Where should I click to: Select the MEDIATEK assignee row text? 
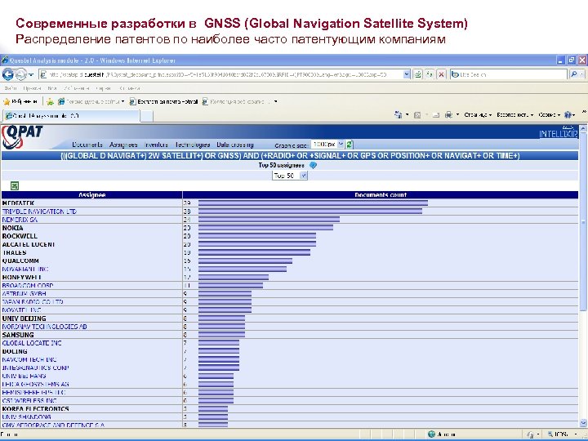[18, 203]
